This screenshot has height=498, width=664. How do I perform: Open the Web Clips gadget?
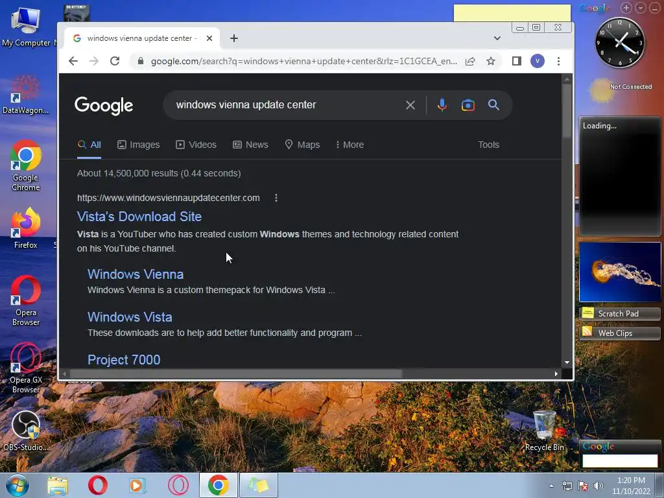[619, 333]
